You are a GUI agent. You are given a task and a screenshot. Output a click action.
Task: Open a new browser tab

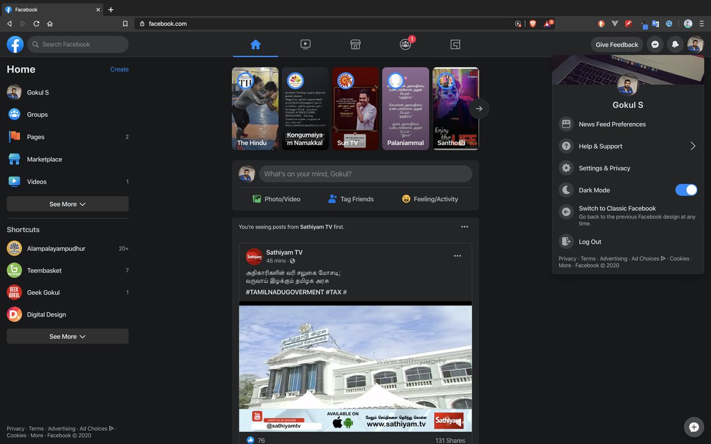point(111,9)
